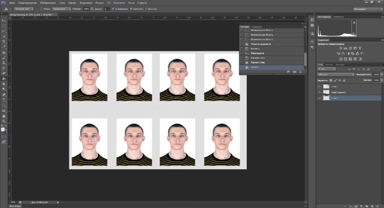The width and height of the screenshot is (384, 208).
Task: Toggle the Смежные пикс. checkbox
Action: tap(131, 9)
